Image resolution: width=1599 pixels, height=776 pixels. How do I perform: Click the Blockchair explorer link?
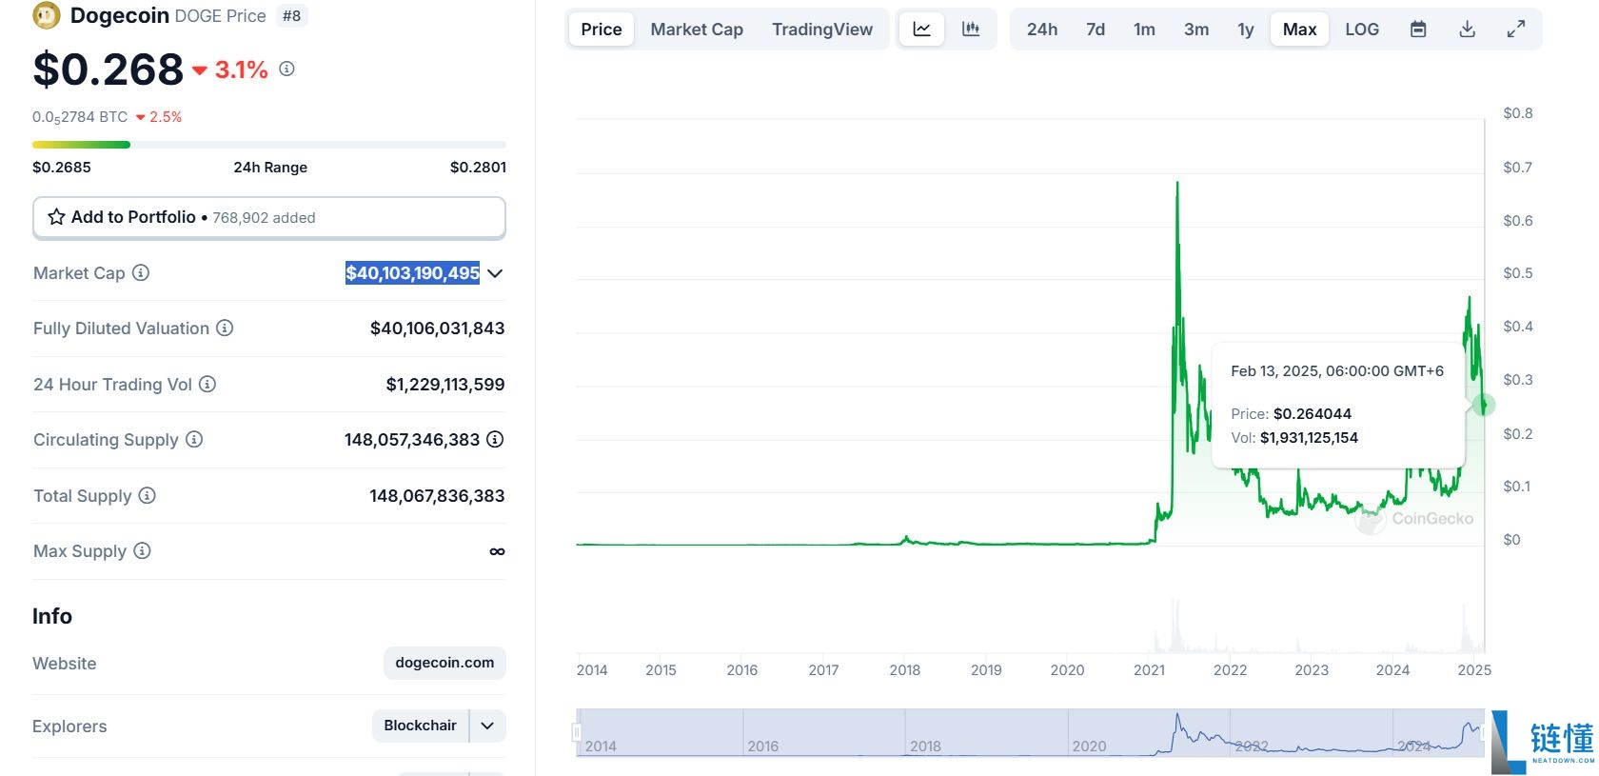[420, 726]
